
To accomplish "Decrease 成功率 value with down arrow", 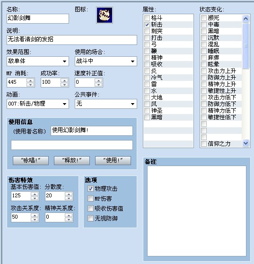I will (64, 85).
